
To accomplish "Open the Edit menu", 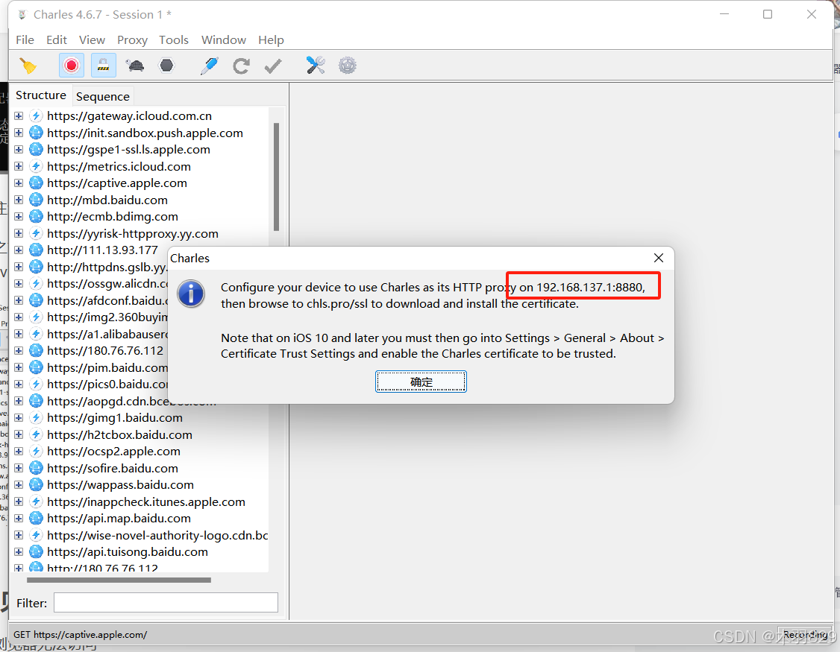I will click(56, 40).
